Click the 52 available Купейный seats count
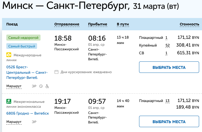 pyautogui.click(x=168, y=45)
